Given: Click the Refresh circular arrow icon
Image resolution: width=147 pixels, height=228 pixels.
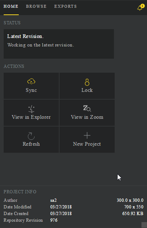Looking at the screenshot, I should pyautogui.click(x=31, y=136).
